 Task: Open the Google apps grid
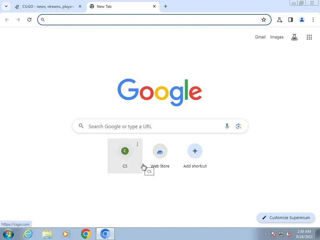pyautogui.click(x=309, y=37)
